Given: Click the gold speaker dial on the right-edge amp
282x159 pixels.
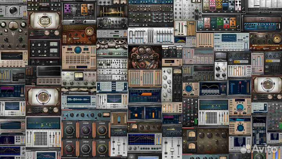Looking at the screenshot, I should coord(268,84).
